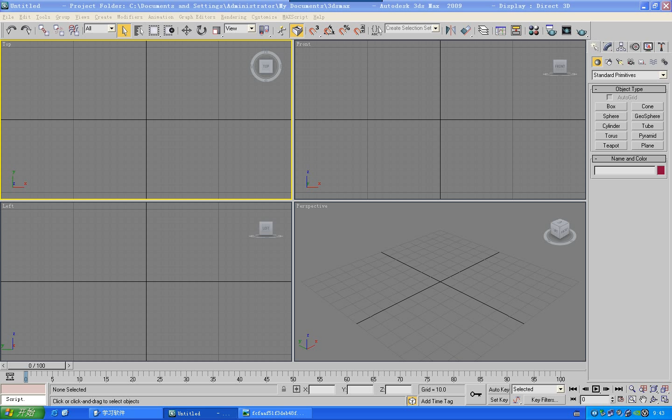The height and width of the screenshot is (420, 672).
Task: Click the GeoSphere primitive button
Action: click(647, 116)
